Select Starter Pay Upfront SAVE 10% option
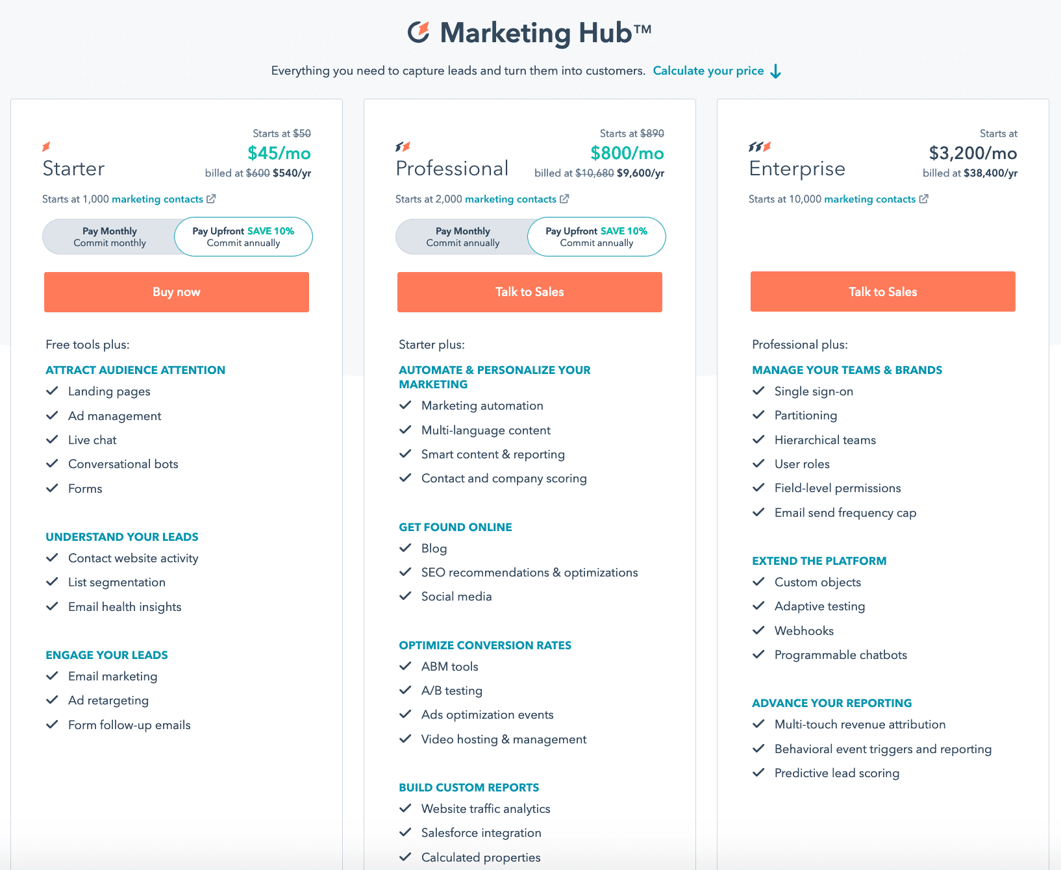 pyautogui.click(x=243, y=236)
